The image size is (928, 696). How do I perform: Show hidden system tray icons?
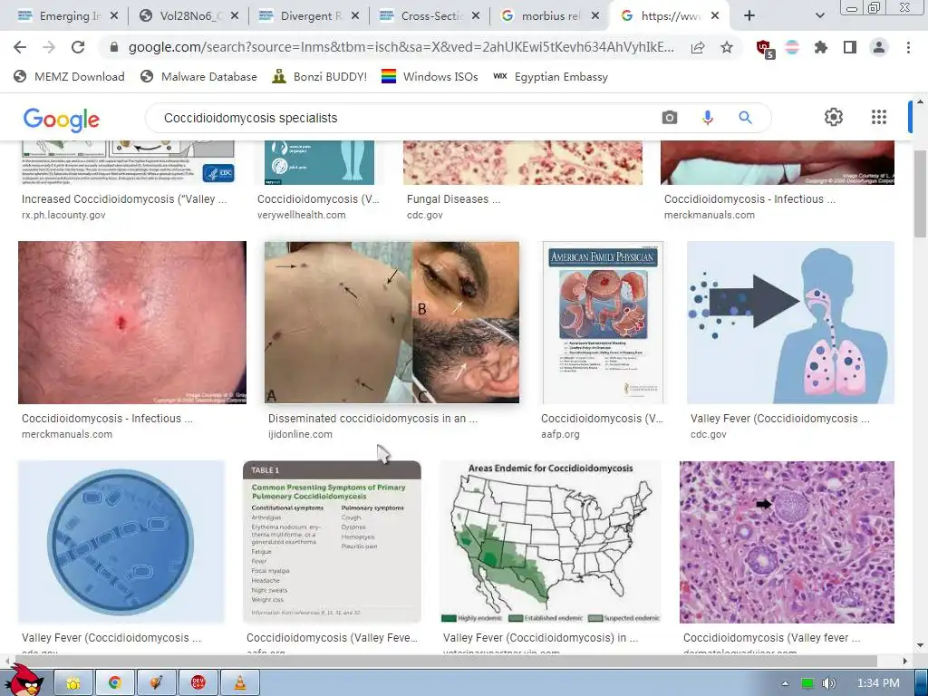pyautogui.click(x=786, y=683)
